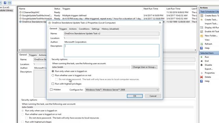Screen dimensions: 219x123
Task: Click the Enable All Tasks History icon
Action: coord(202,32)
